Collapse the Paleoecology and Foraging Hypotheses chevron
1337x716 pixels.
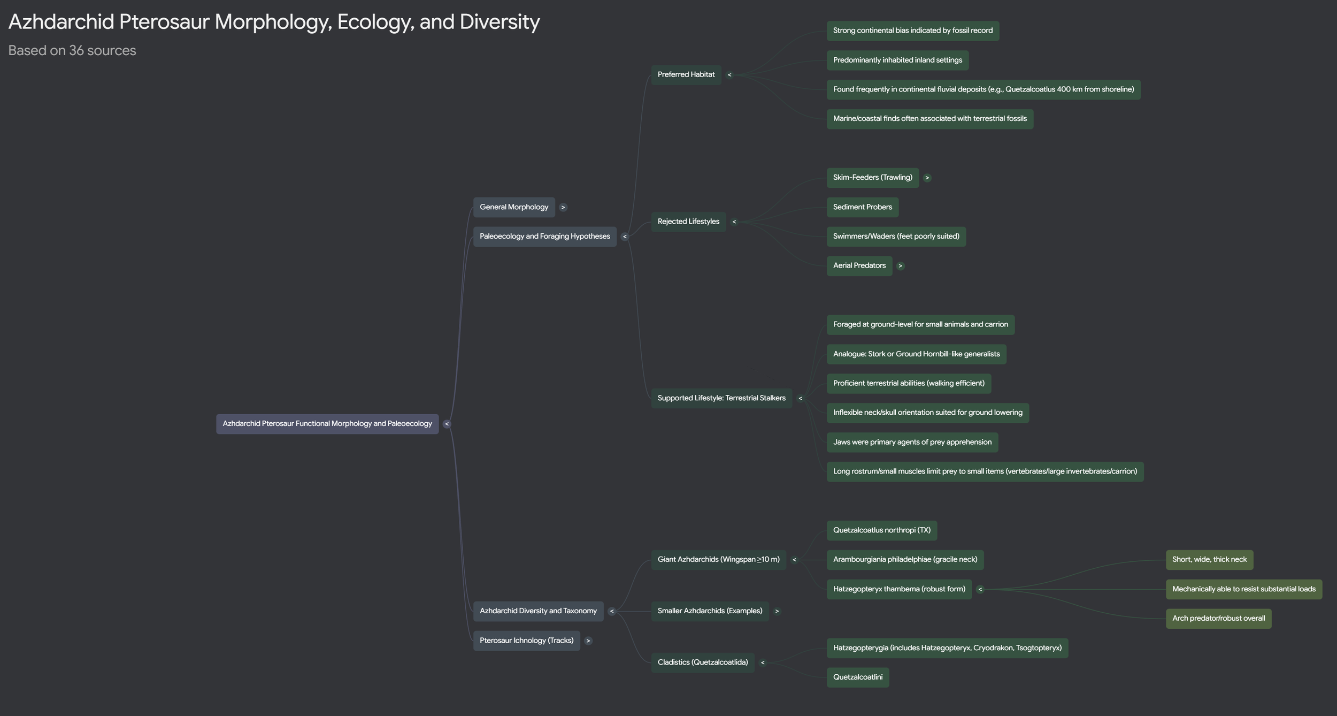624,237
